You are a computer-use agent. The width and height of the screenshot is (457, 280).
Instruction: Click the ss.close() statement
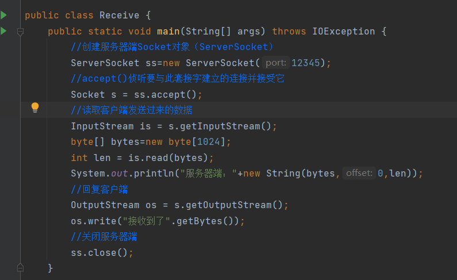pyautogui.click(x=102, y=252)
